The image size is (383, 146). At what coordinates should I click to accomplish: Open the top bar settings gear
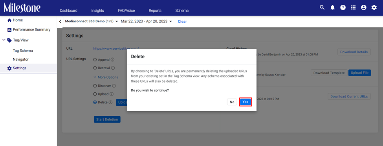(x=374, y=7)
